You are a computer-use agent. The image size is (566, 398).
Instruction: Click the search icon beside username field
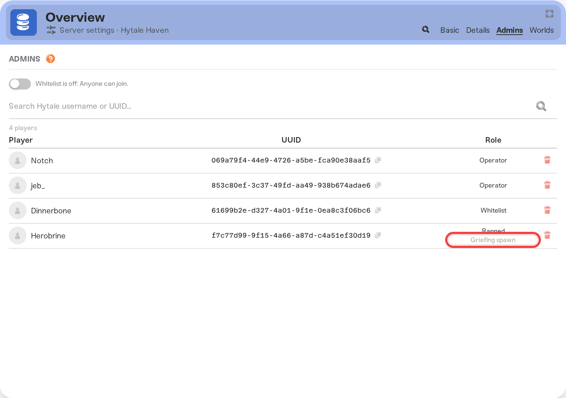click(x=541, y=106)
